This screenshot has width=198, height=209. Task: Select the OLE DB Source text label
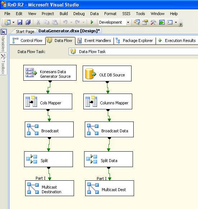[x=112, y=75]
